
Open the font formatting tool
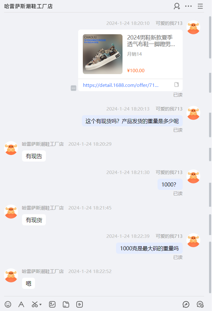(x=21, y=304)
